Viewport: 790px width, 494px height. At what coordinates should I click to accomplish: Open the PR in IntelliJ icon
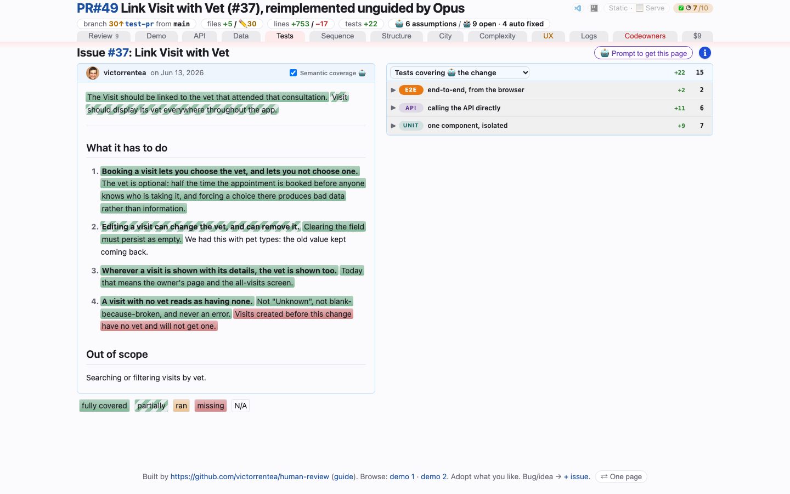pos(594,8)
